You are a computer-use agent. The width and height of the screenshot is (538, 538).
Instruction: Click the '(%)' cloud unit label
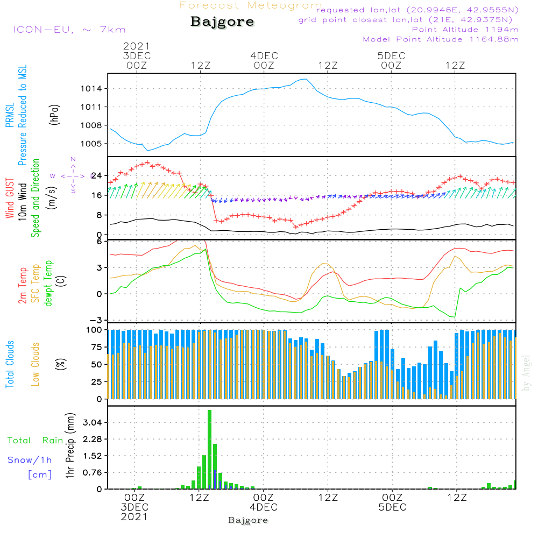[x=60, y=364]
